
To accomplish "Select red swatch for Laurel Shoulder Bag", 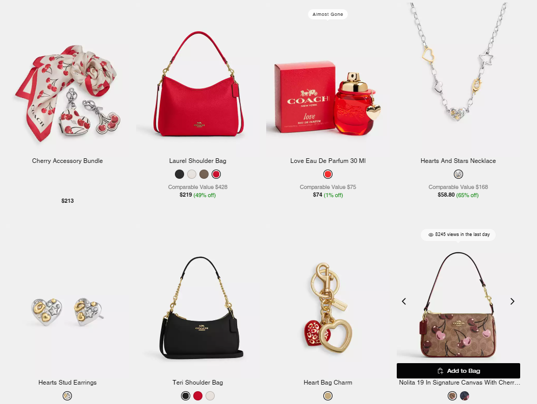I will click(x=216, y=174).
